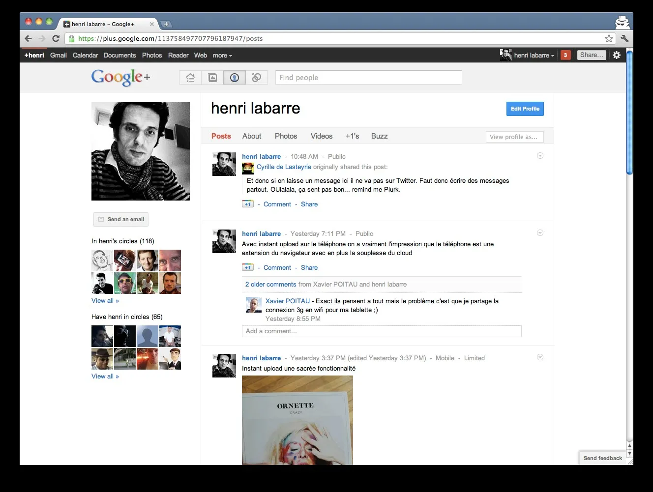Click the Edit Profile button
Screen dimensions: 653x492
pyautogui.click(x=525, y=109)
